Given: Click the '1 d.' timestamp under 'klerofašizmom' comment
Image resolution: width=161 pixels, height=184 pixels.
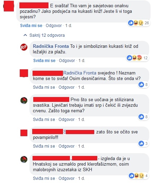Looking at the screenshot, I should click(81, 178).
